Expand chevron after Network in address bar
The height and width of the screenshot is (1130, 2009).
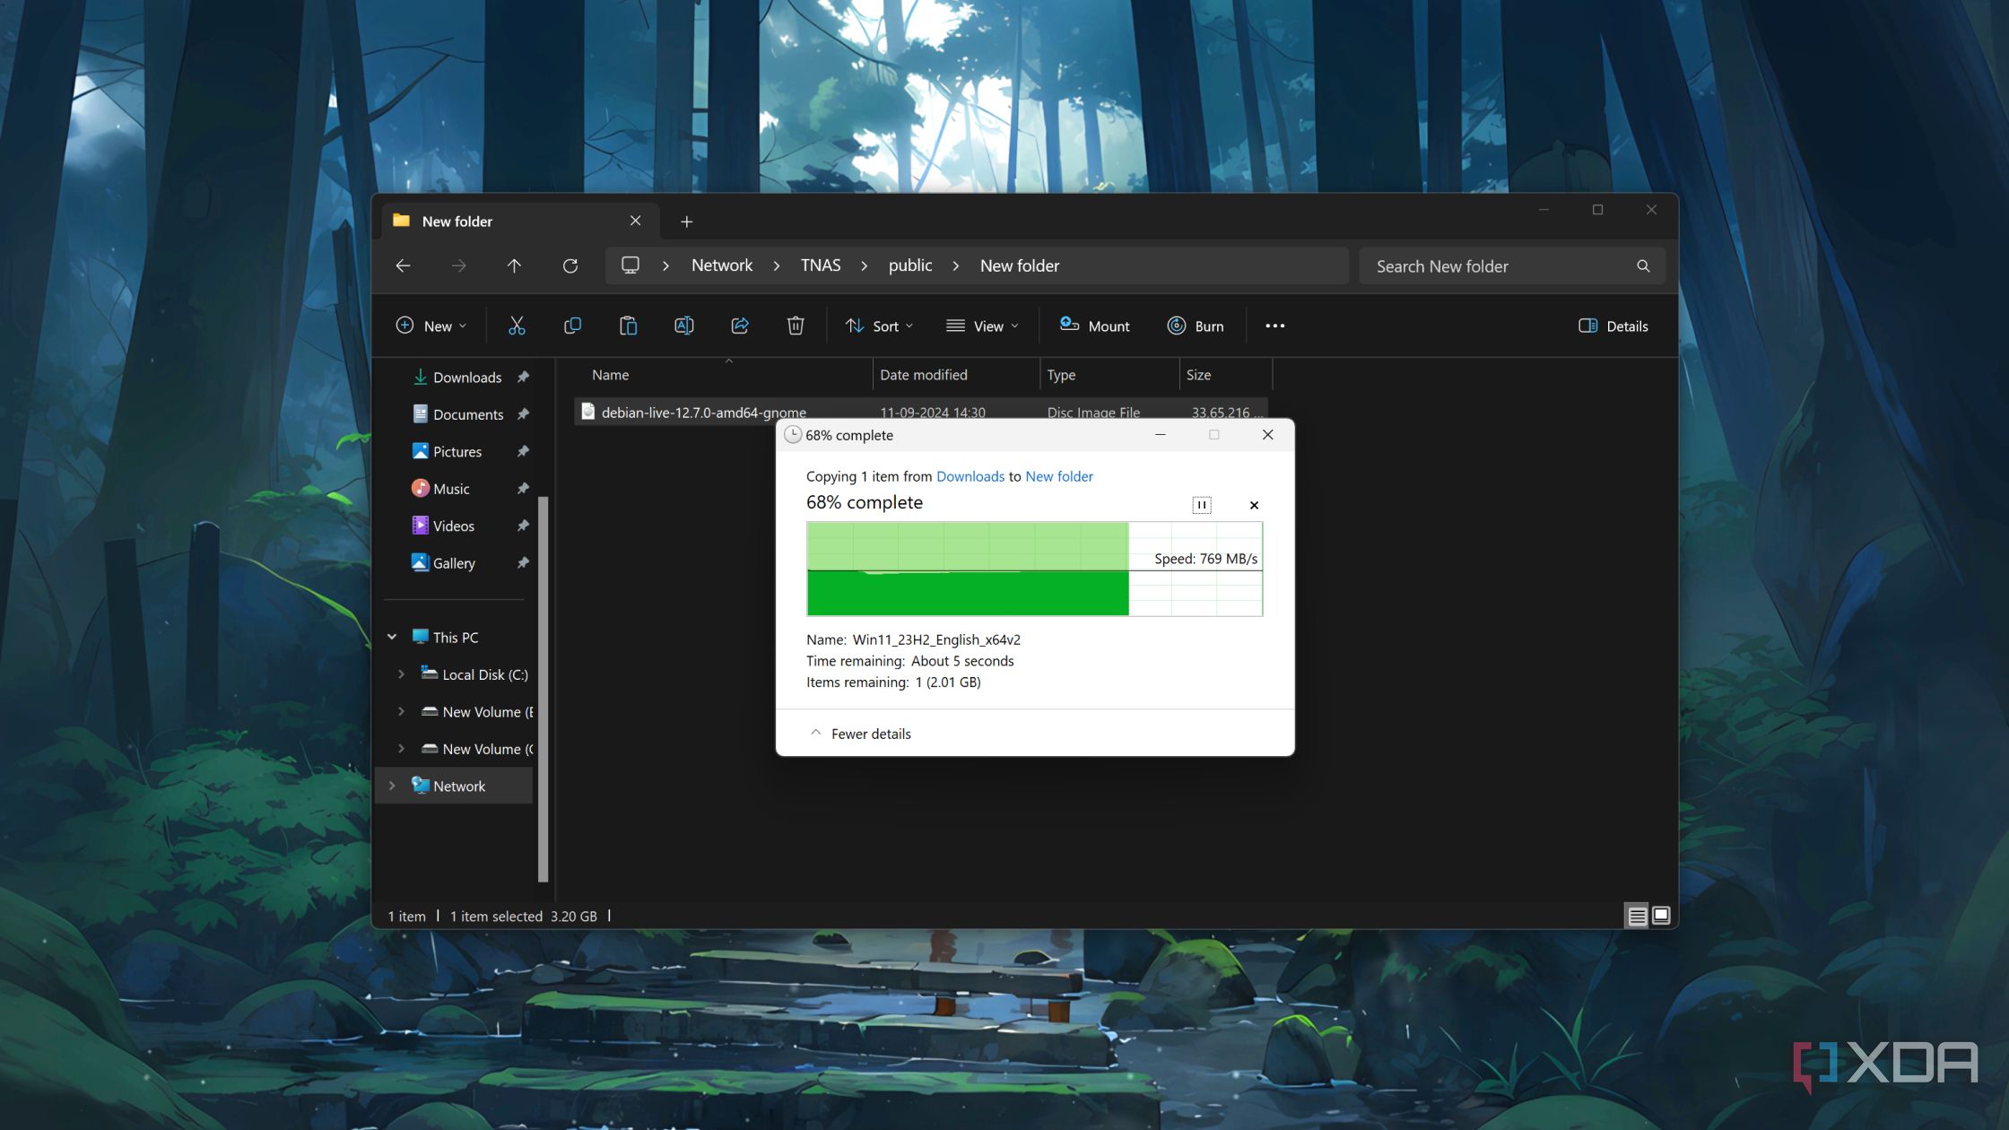click(x=777, y=265)
